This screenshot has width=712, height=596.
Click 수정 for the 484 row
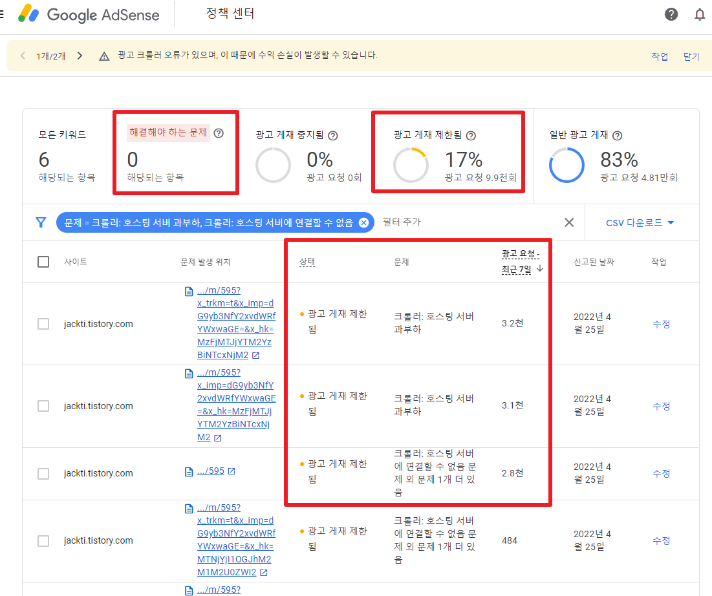pos(661,540)
